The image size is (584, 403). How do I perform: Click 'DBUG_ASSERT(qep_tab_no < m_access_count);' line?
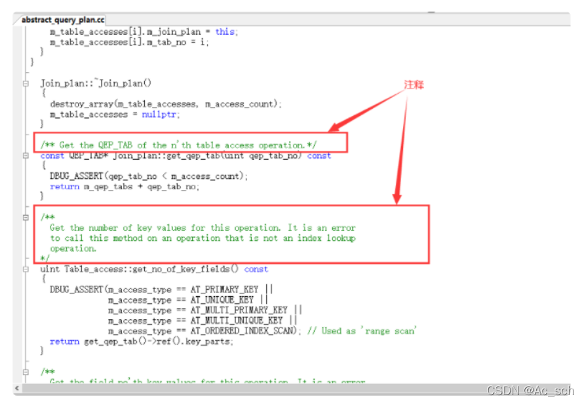pos(149,176)
